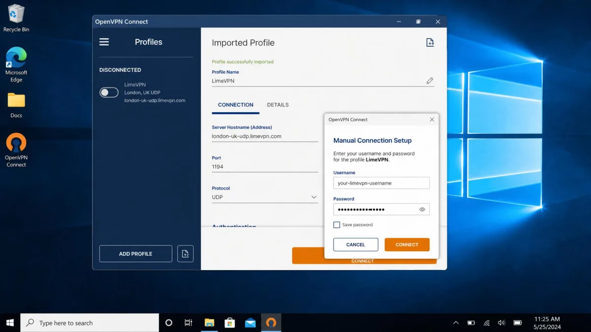The height and width of the screenshot is (332, 591).
Task: Open the clock showing 11:25 AM
Action: tap(547, 323)
